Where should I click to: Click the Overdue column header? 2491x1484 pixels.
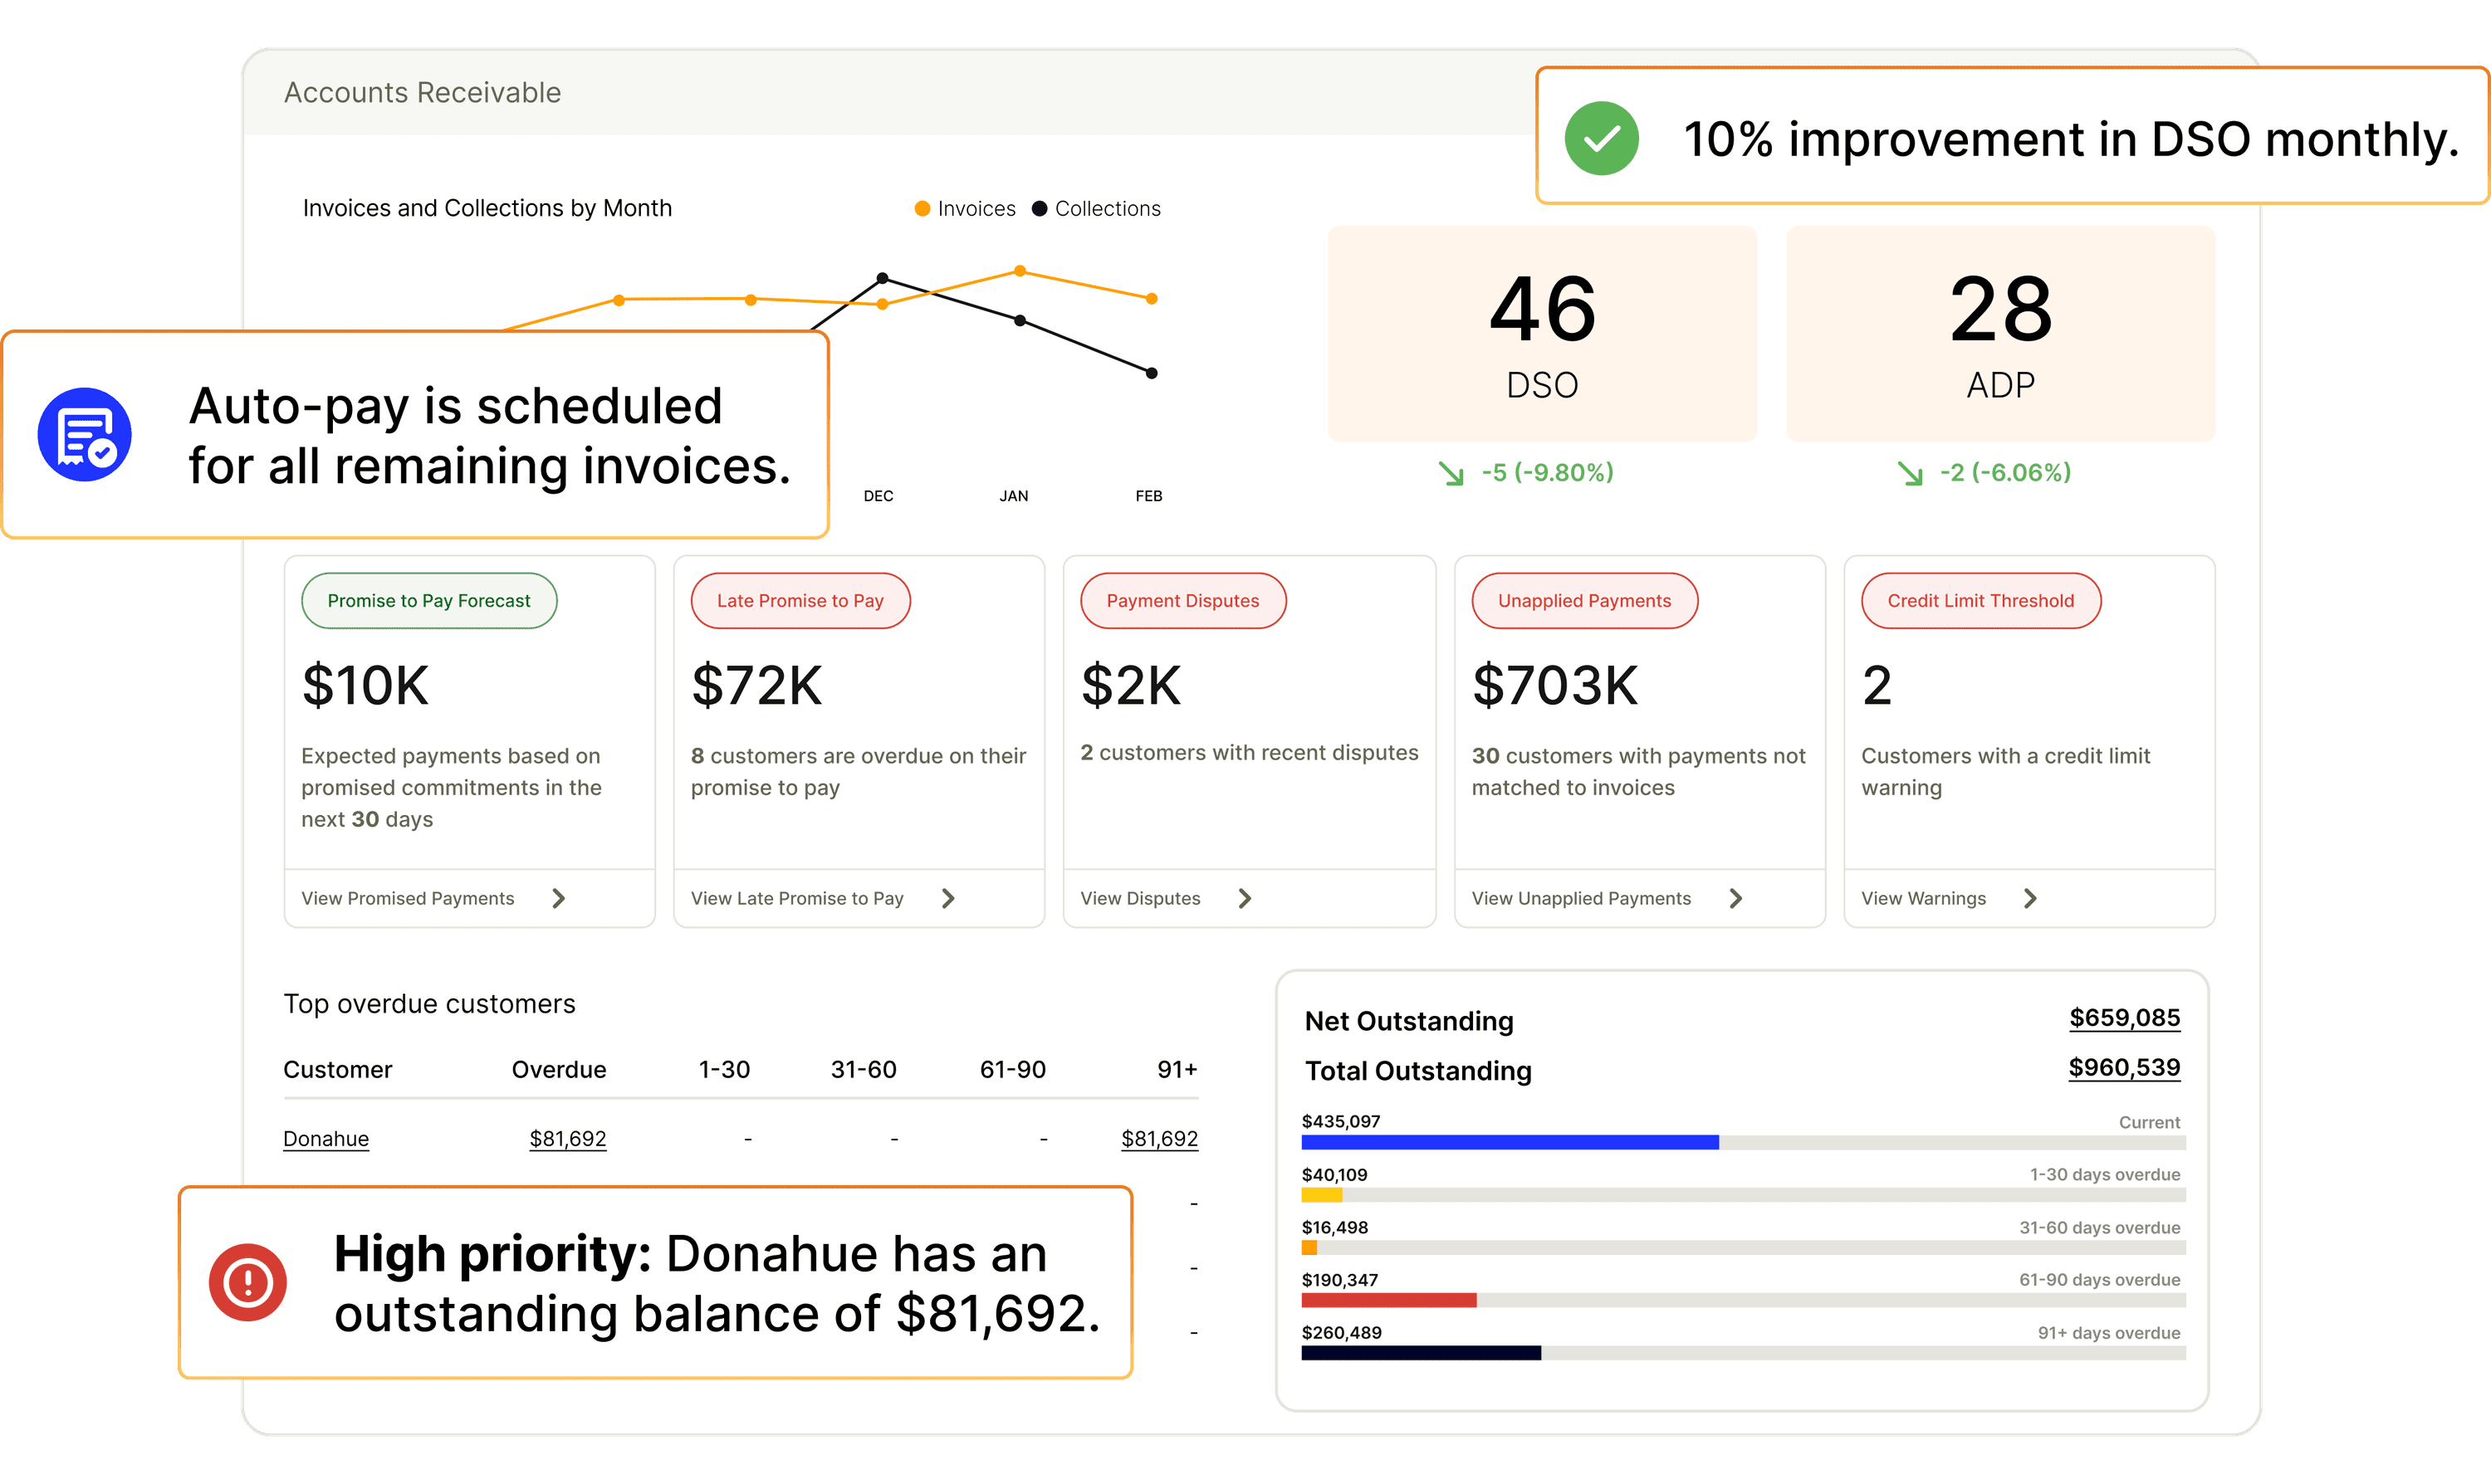tap(559, 1069)
